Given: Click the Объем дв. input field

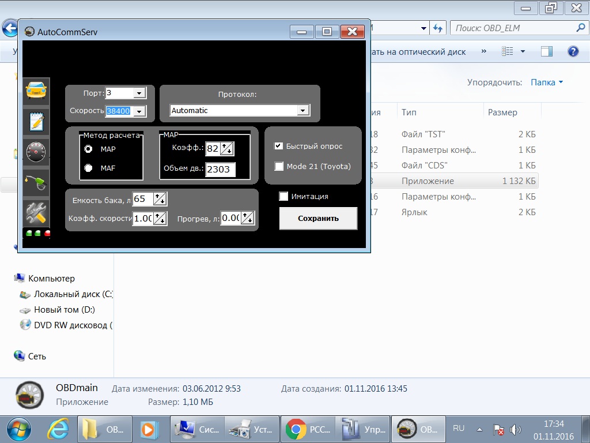Looking at the screenshot, I should pos(220,170).
